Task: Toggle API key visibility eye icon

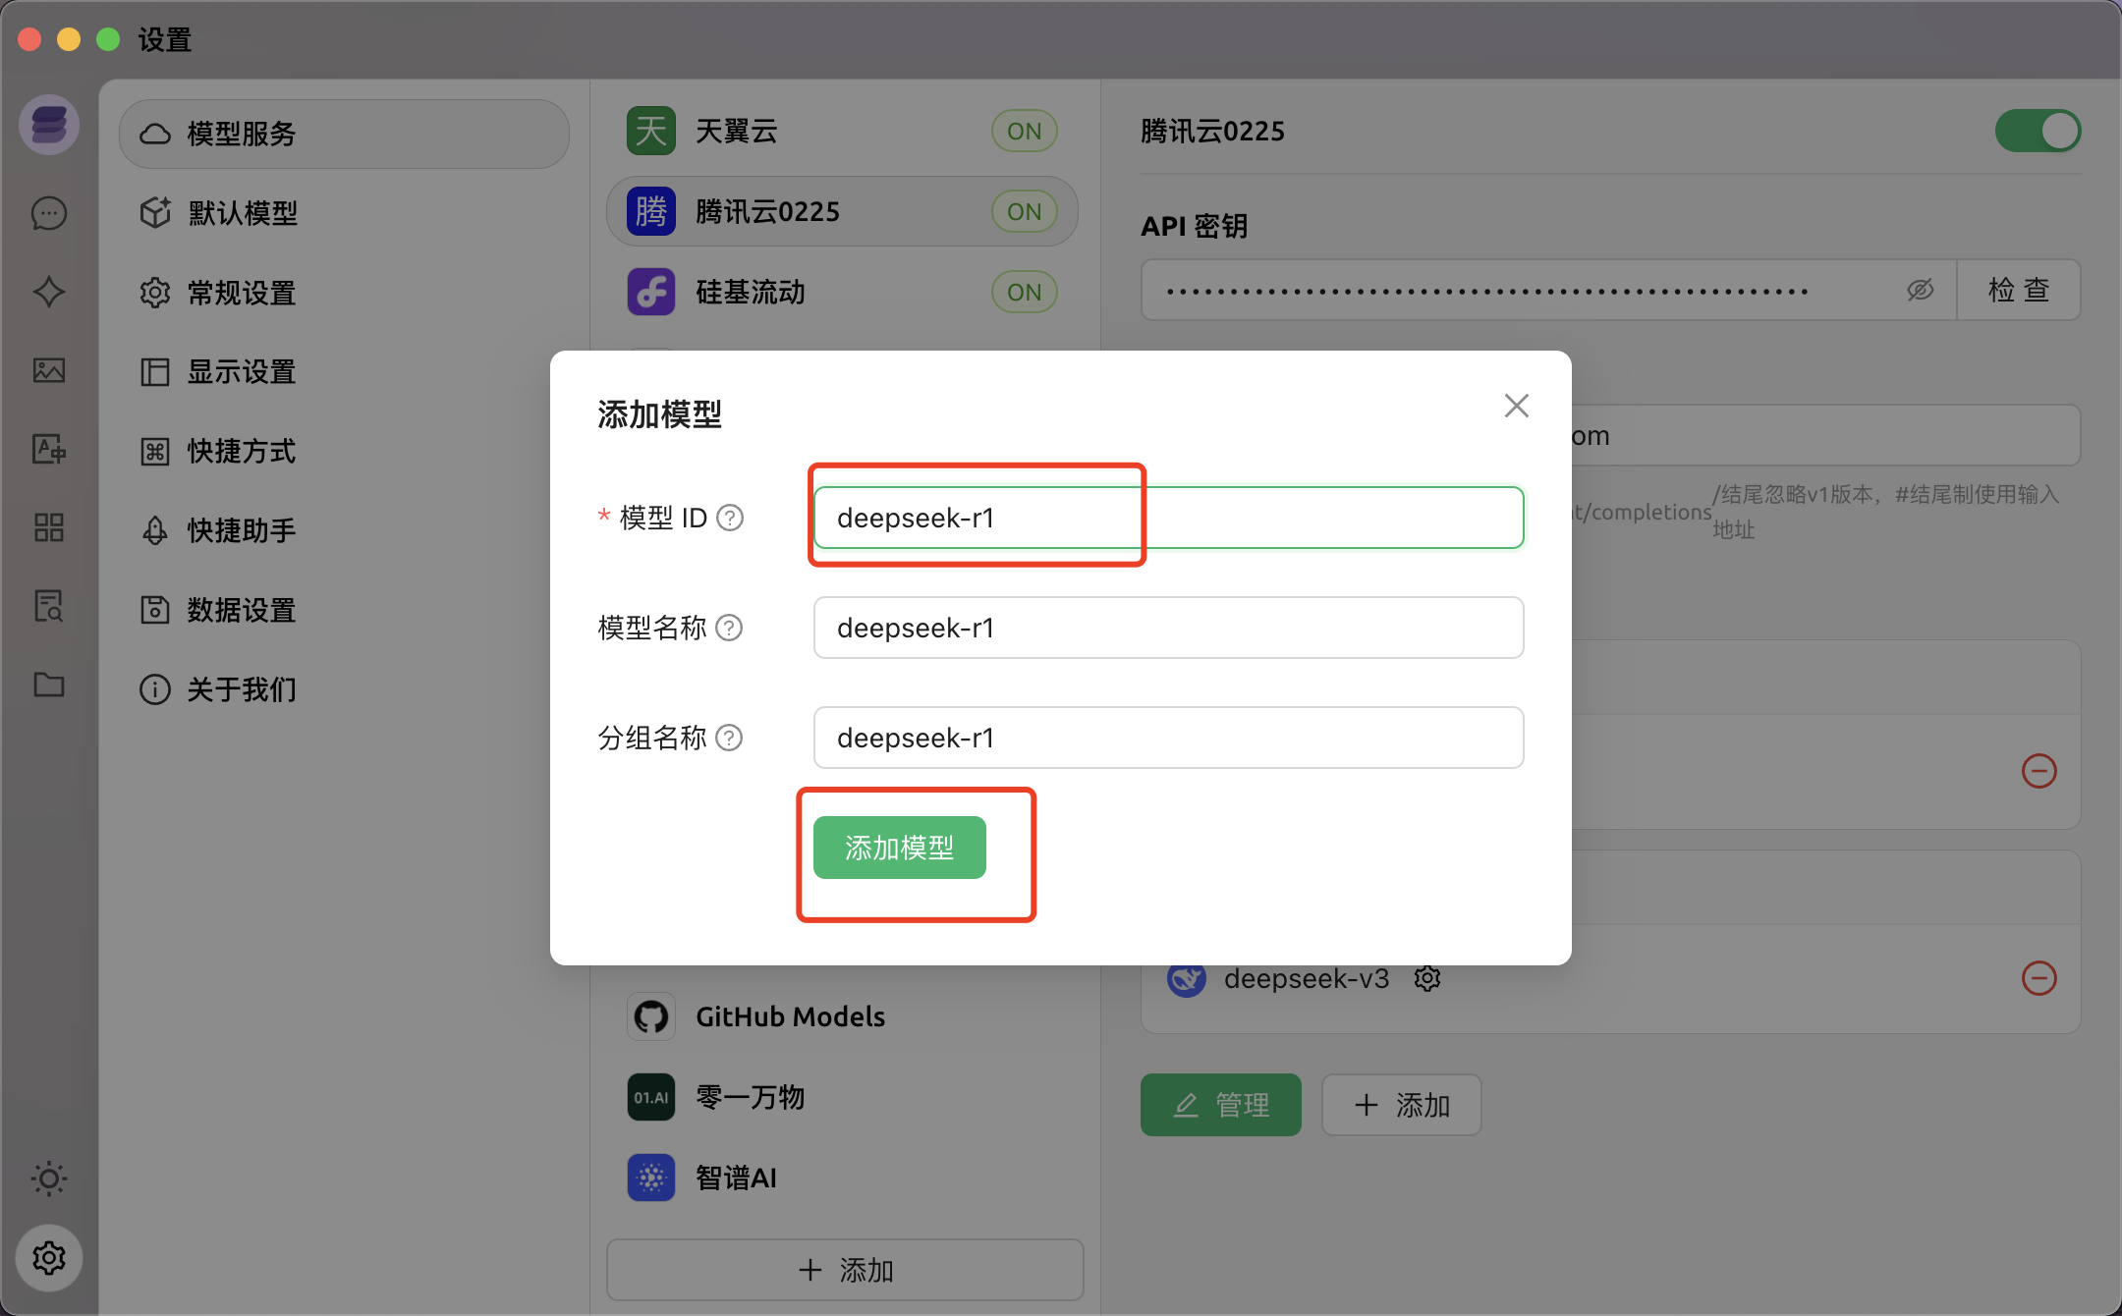Action: click(x=1921, y=290)
